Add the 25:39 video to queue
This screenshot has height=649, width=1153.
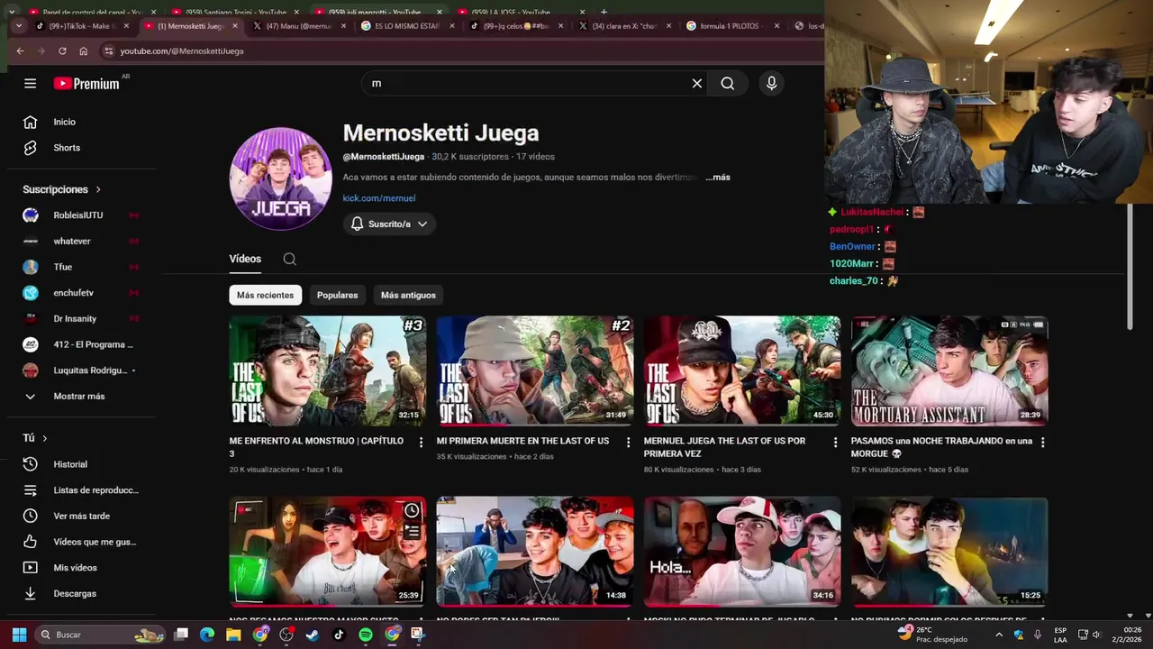coord(412,531)
